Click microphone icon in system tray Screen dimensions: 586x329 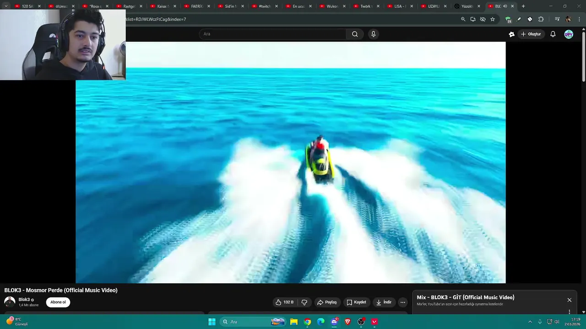pyautogui.click(x=540, y=322)
